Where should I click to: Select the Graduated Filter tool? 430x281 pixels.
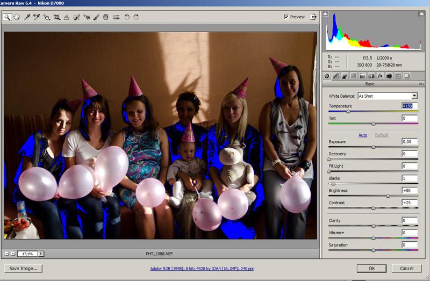105,17
